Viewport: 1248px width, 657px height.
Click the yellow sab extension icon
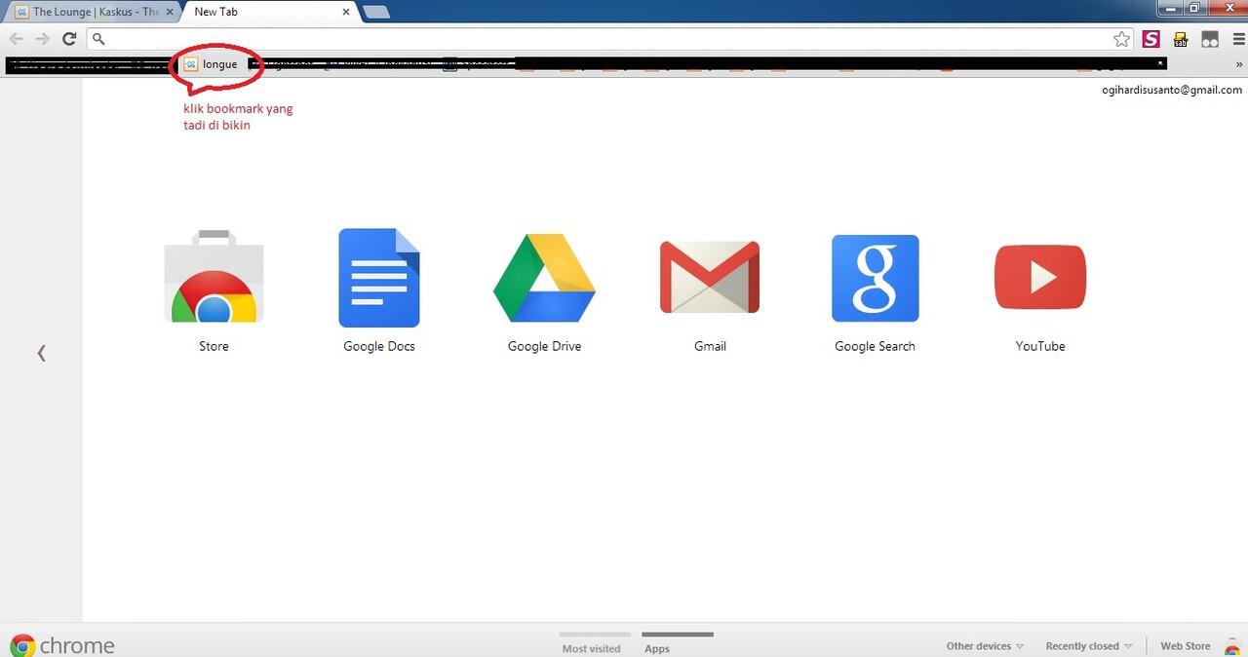click(x=1181, y=39)
